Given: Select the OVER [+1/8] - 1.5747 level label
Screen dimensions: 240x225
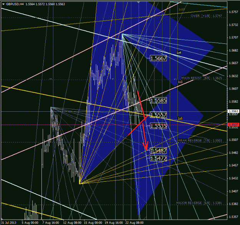Looking at the screenshot, I should tap(206, 16).
